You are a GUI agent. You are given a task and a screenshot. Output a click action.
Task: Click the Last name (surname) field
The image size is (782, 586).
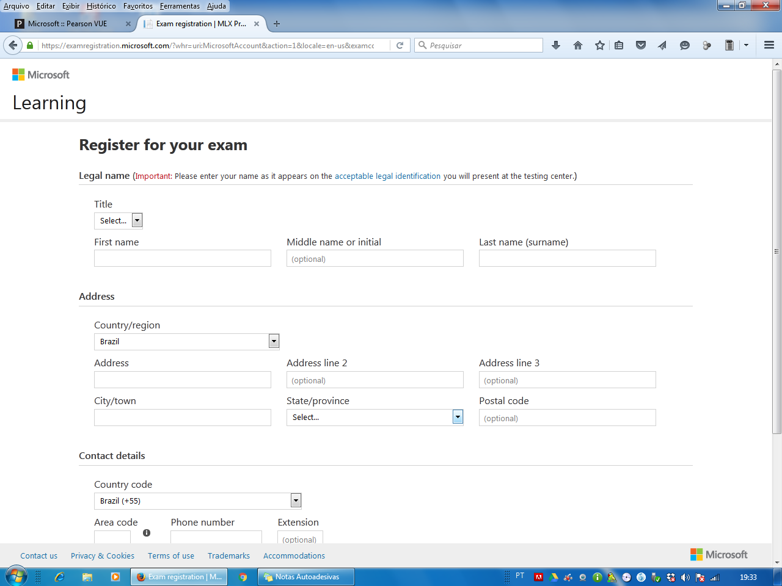[x=568, y=258]
